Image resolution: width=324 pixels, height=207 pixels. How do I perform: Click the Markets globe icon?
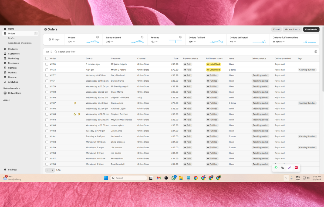5,72
